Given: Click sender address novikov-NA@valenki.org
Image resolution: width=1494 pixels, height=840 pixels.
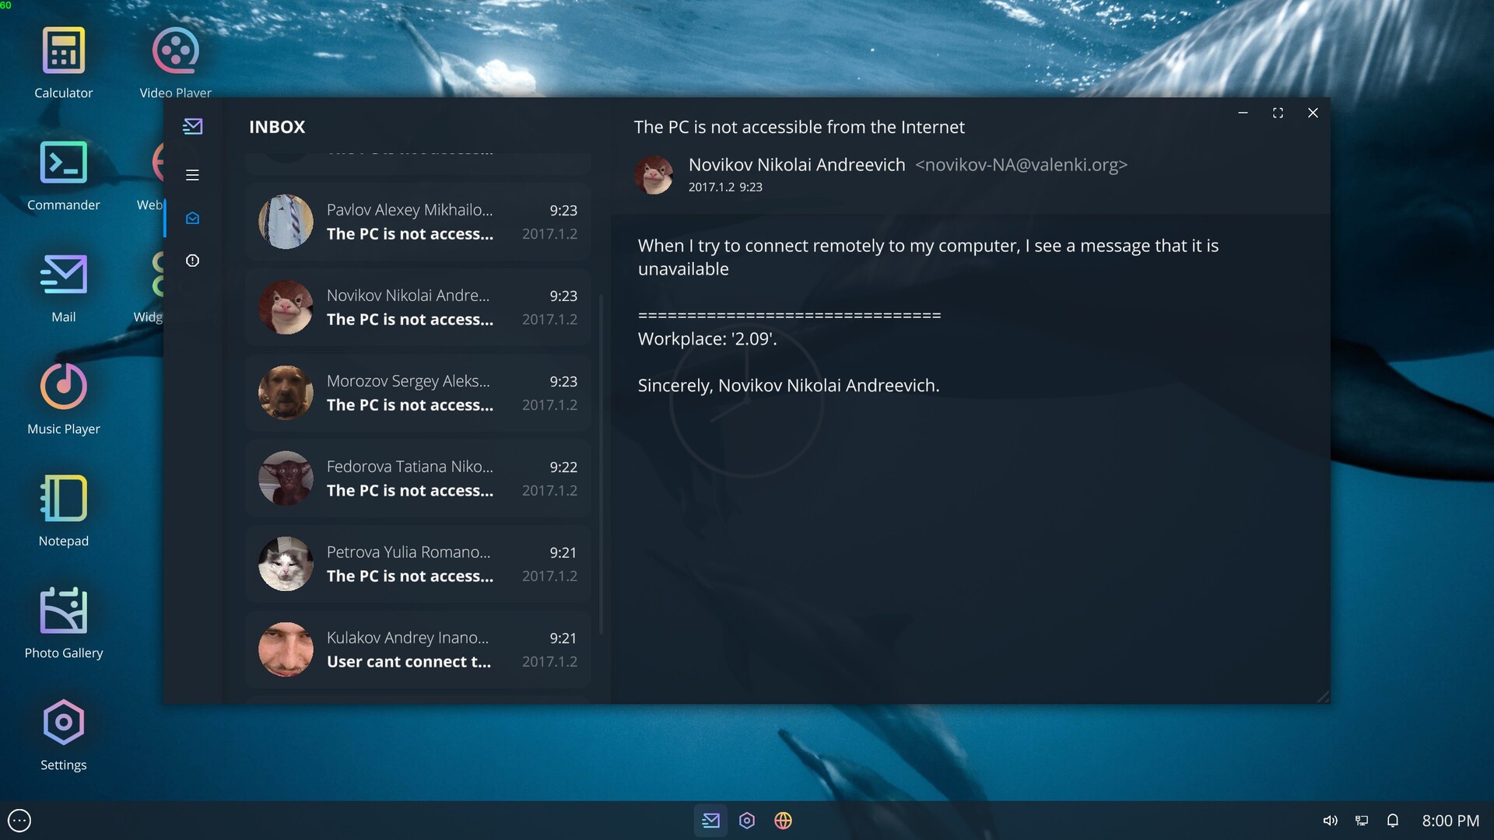Looking at the screenshot, I should (x=1021, y=165).
